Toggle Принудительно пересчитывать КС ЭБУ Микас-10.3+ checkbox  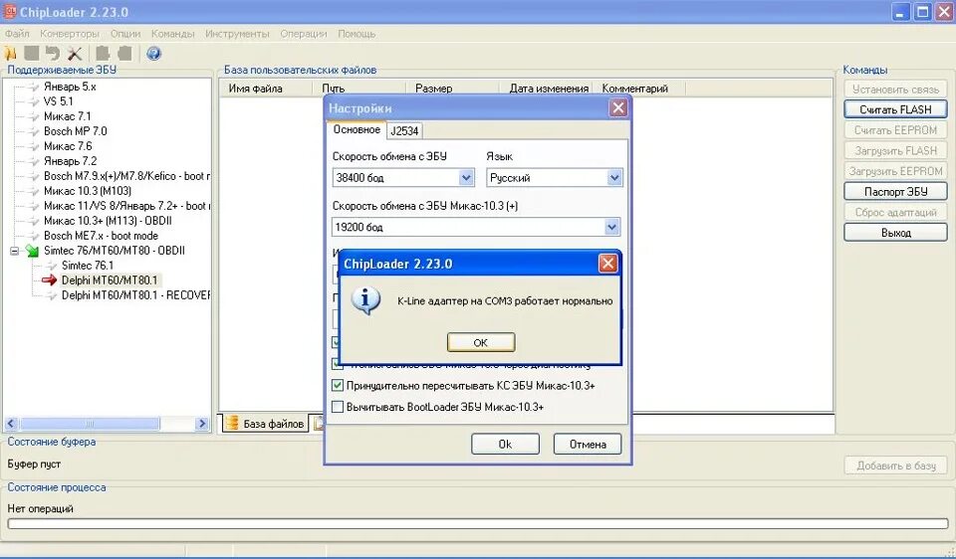click(x=338, y=386)
